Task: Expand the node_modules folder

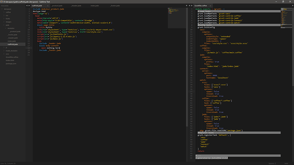Action: [4, 51]
